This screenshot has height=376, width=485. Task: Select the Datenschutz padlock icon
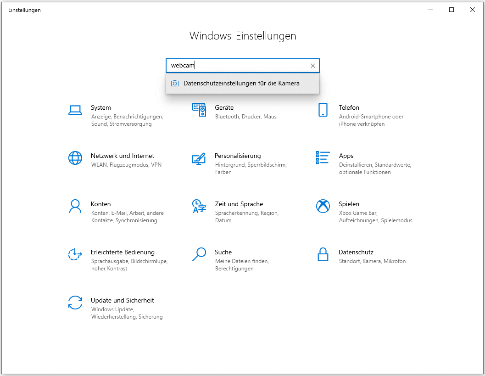coord(323,254)
